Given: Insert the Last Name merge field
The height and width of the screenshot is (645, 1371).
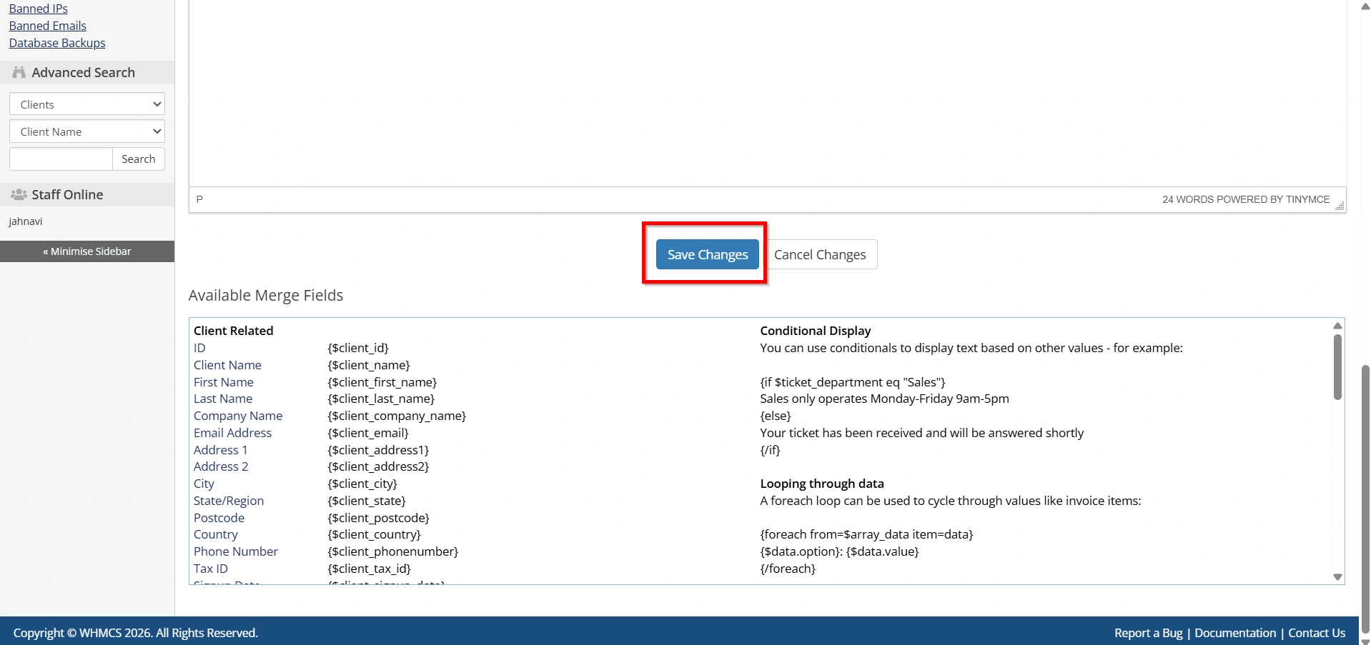Looking at the screenshot, I should [223, 399].
